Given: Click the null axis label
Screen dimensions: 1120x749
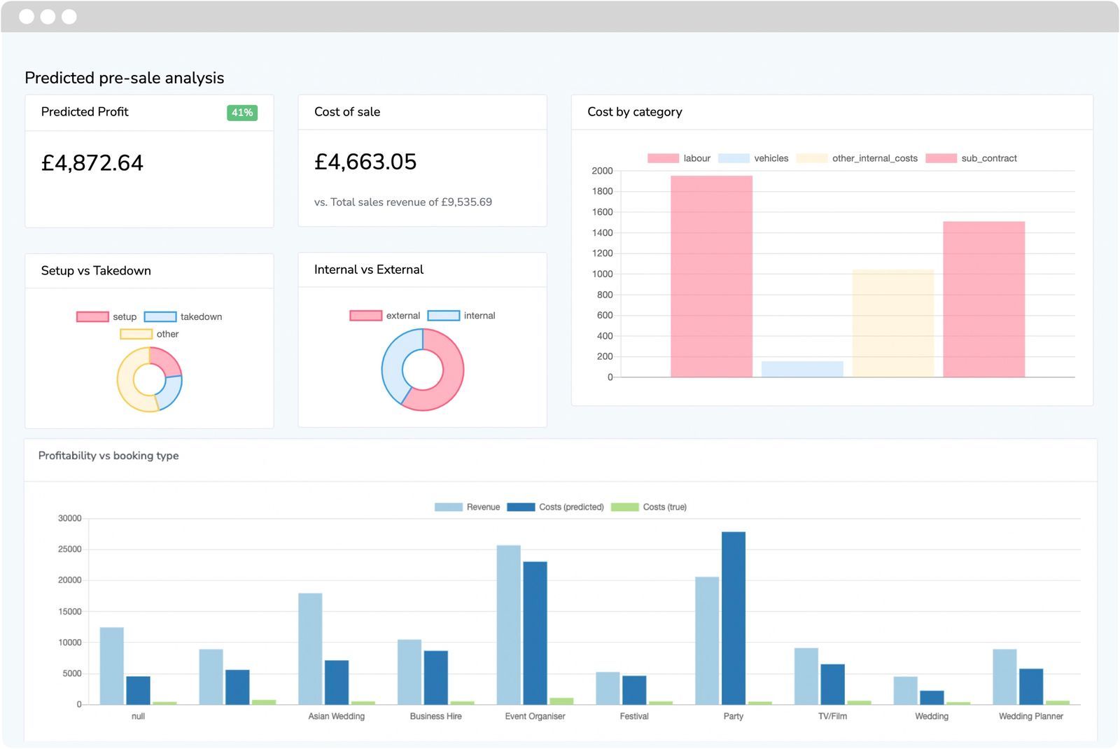Looking at the screenshot, I should (x=138, y=716).
